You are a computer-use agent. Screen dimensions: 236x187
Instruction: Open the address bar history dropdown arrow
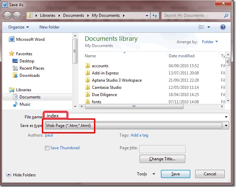pyautogui.click(x=147, y=15)
